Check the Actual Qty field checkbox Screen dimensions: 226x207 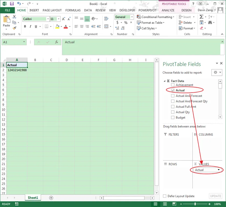[x=173, y=112]
